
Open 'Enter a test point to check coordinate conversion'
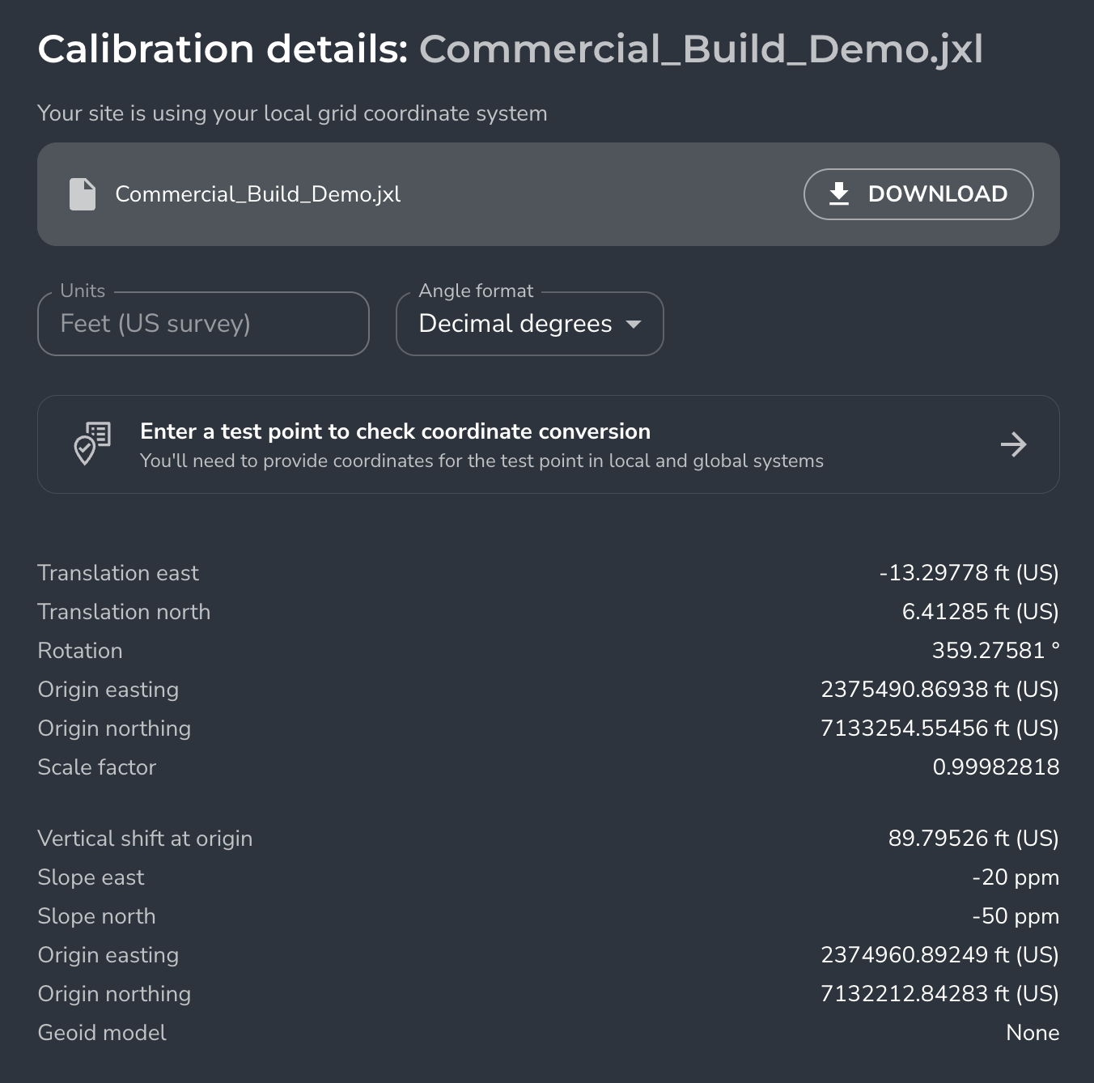549,444
